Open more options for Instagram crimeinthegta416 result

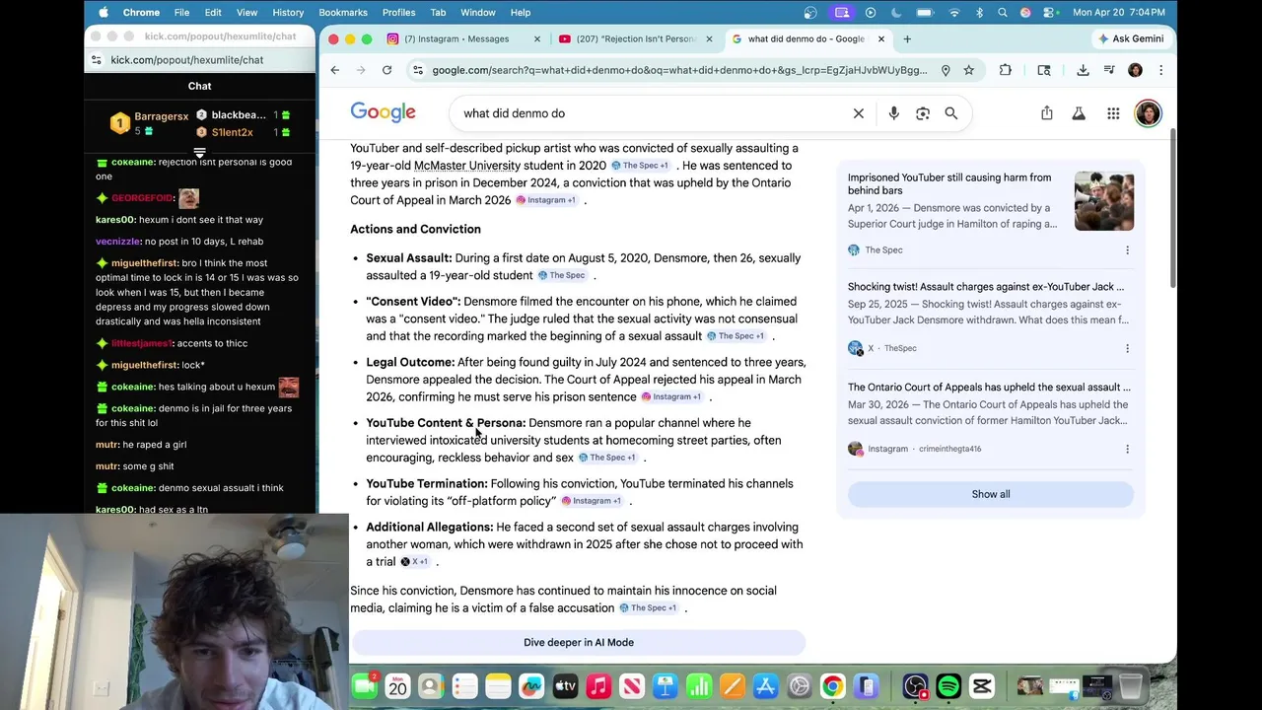(x=1127, y=449)
